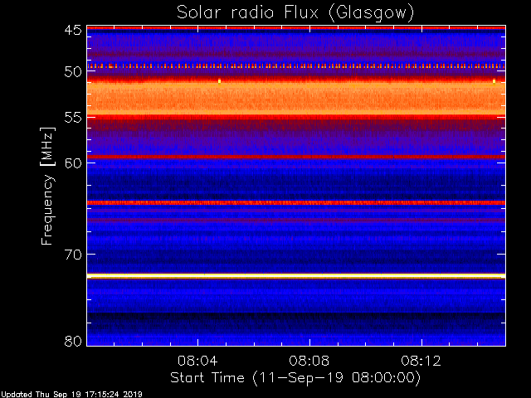Click the yellow spike at far right near 51 MHz

[494, 81]
